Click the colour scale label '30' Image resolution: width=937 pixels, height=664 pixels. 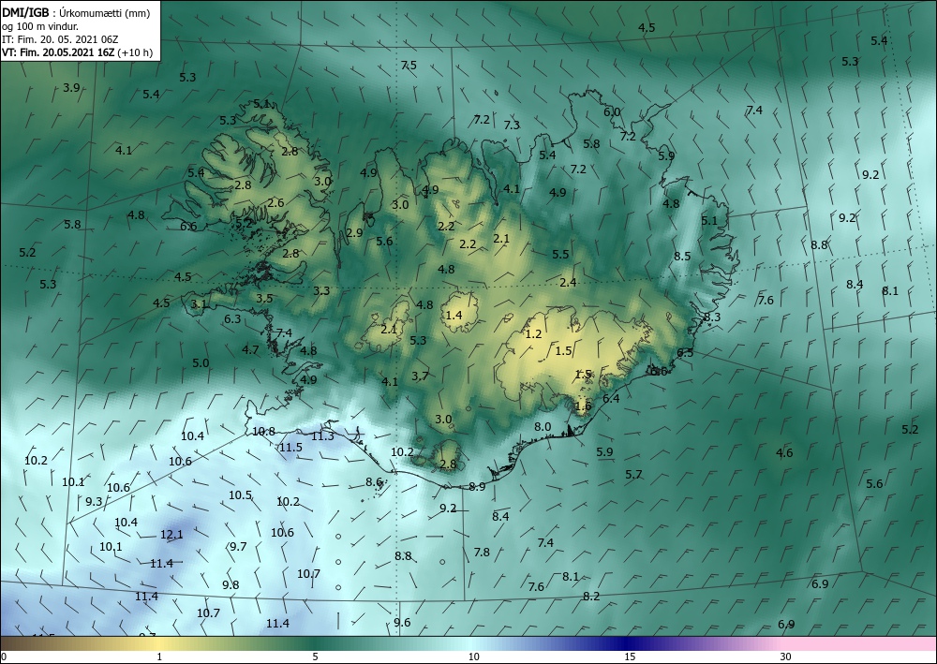785,657
